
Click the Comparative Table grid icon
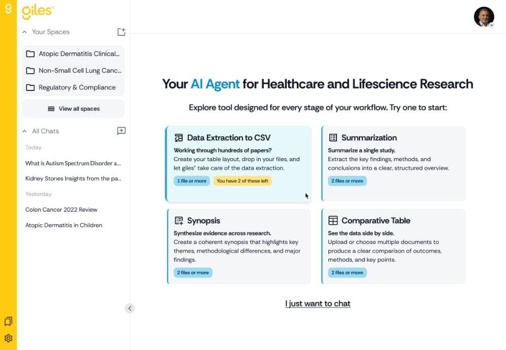[333, 221]
